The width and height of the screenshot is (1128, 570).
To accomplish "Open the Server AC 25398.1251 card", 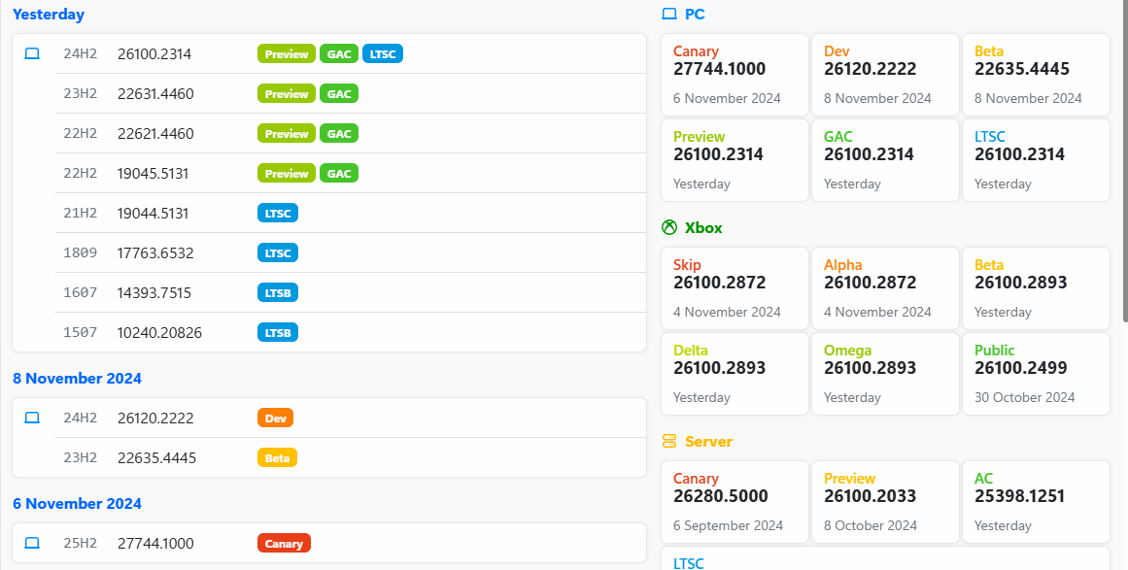I will pyautogui.click(x=1036, y=502).
